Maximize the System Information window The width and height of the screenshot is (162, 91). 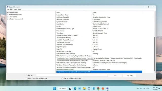pos(148,7)
